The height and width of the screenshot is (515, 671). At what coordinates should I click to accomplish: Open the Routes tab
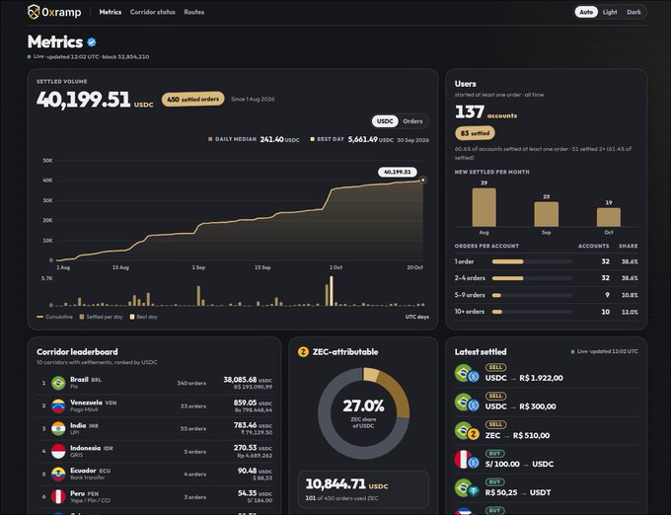tap(193, 12)
